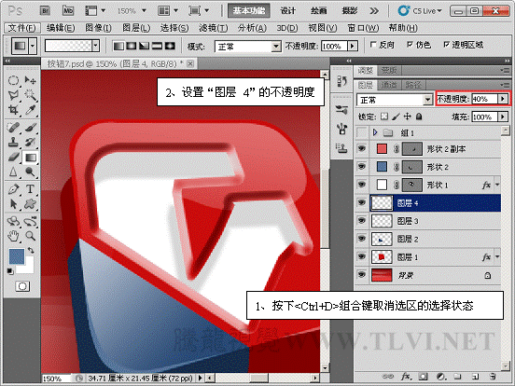Open the layer blend mode 正常 dropdown
The width and height of the screenshot is (515, 386).
point(427,99)
